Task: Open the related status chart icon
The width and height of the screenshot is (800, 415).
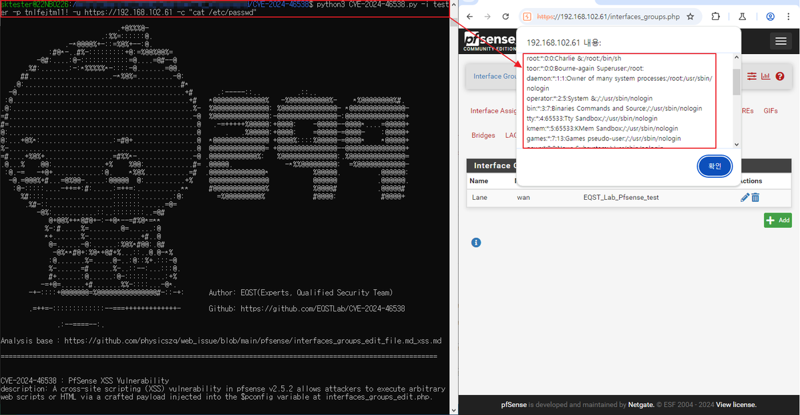Action: tap(765, 76)
